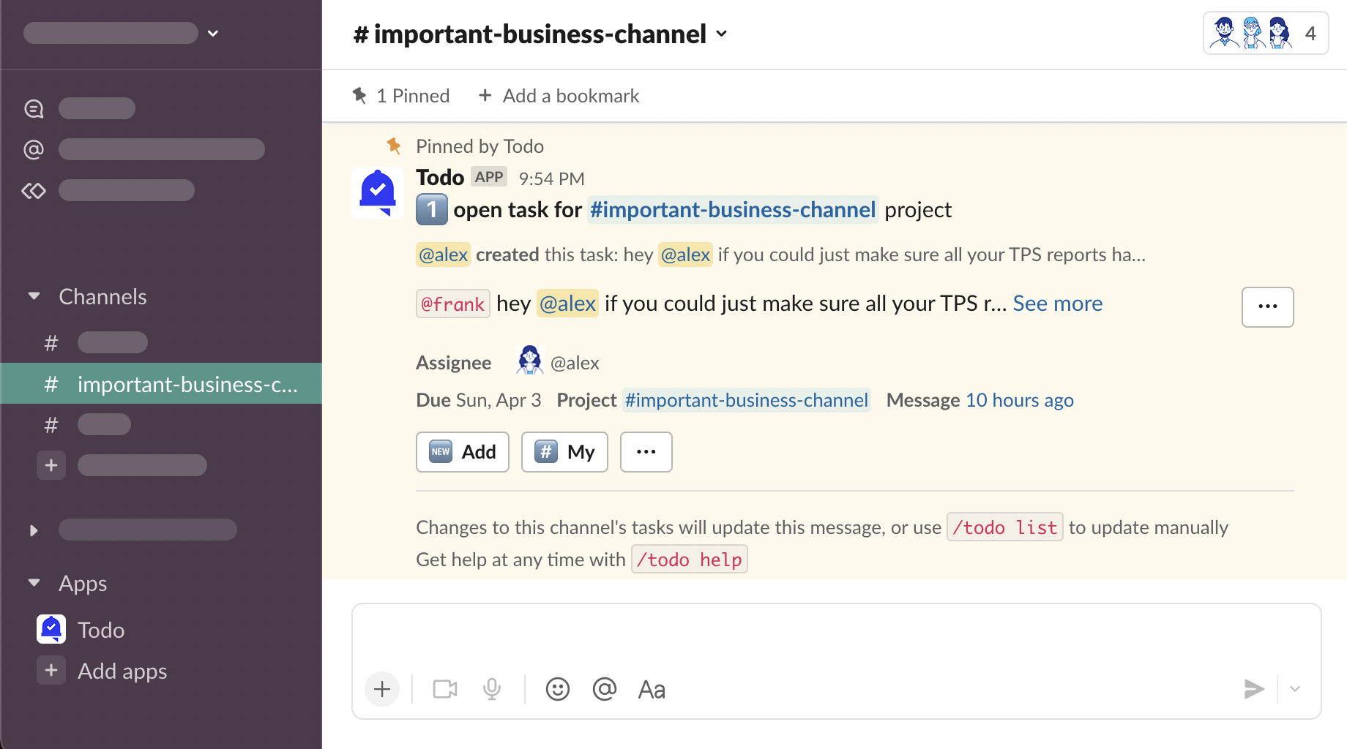Collapse the Apps section arrow

pyautogui.click(x=34, y=583)
